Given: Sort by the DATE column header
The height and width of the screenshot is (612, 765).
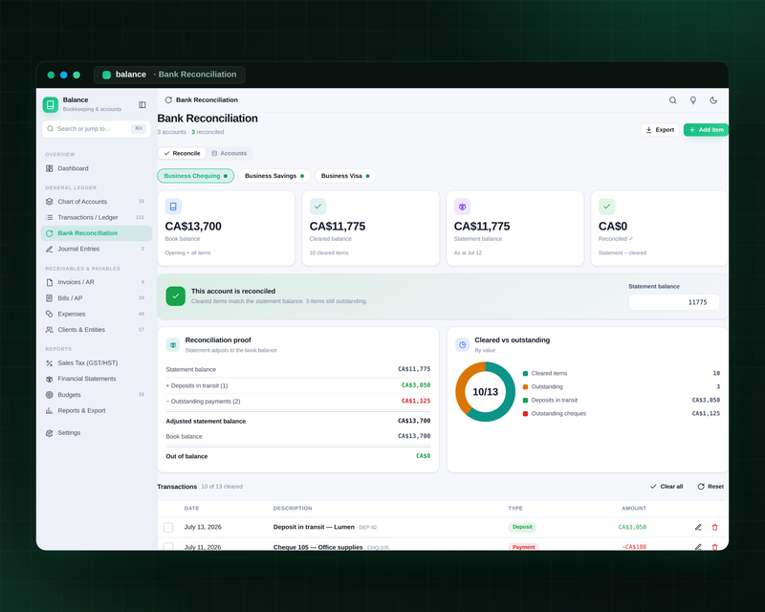Looking at the screenshot, I should (x=192, y=509).
